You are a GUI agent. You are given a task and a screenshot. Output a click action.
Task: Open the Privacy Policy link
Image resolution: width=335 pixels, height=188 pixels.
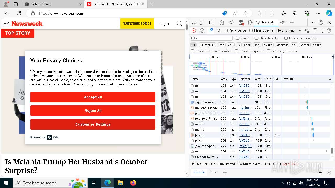[x=83, y=84]
